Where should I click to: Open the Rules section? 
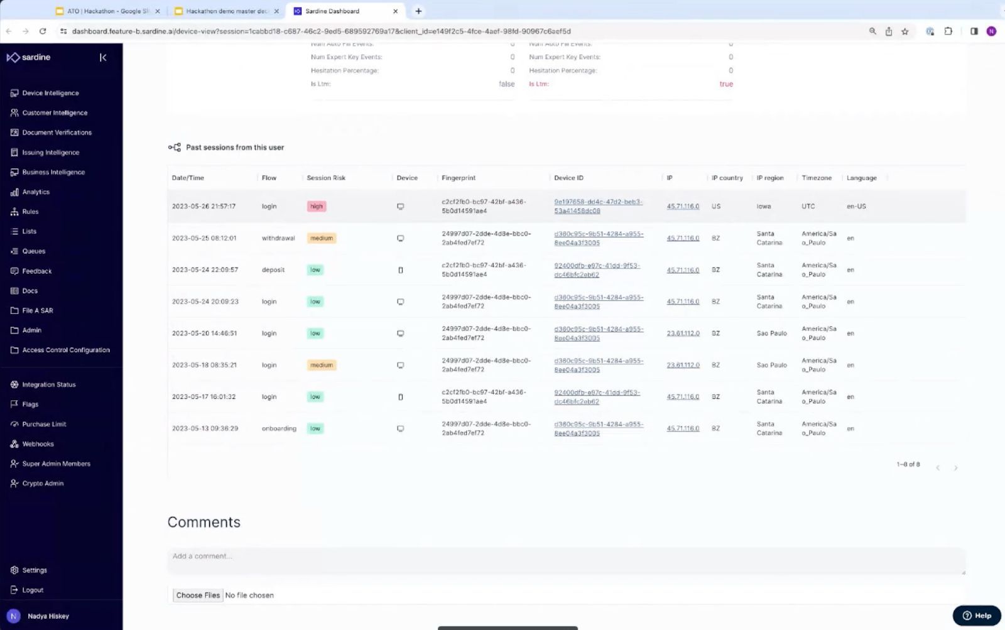(x=30, y=212)
